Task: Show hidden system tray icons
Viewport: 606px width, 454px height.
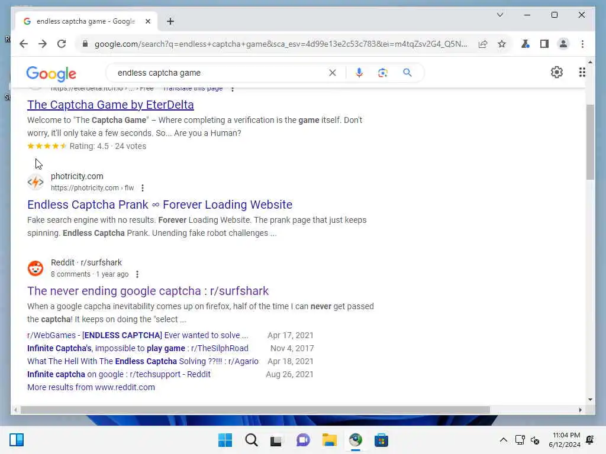Action: 503,440
